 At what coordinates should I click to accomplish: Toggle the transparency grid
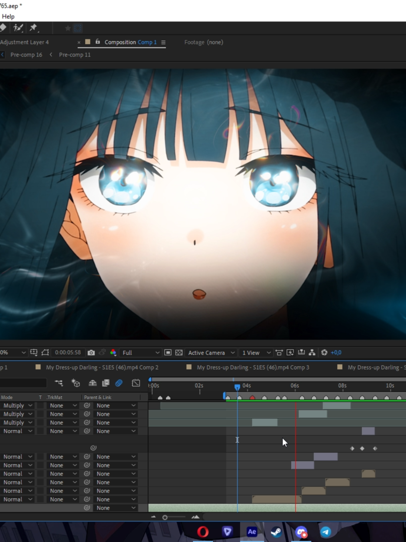pyautogui.click(x=179, y=353)
